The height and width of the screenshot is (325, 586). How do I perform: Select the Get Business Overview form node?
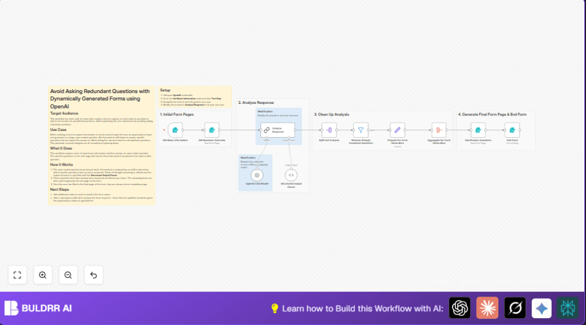click(212, 130)
